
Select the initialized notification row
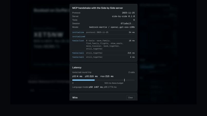[x=103, y=36]
